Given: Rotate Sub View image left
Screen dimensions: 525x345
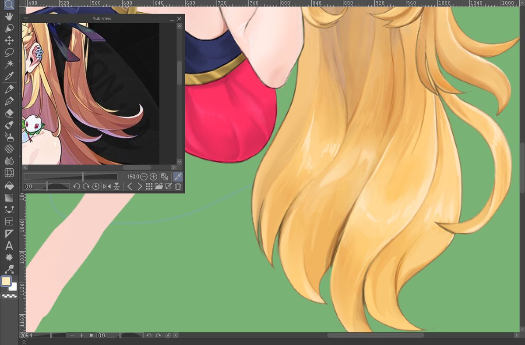Looking at the screenshot, I should [x=76, y=186].
